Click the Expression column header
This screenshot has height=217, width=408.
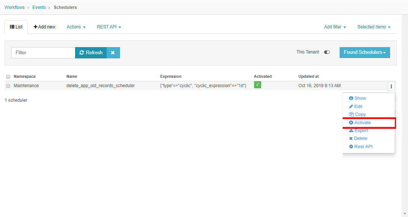coord(171,76)
